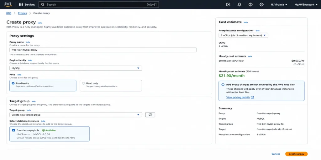This screenshot has height=160, width=321.
Task: Open the N. Virginia region selector
Action: 279,4
